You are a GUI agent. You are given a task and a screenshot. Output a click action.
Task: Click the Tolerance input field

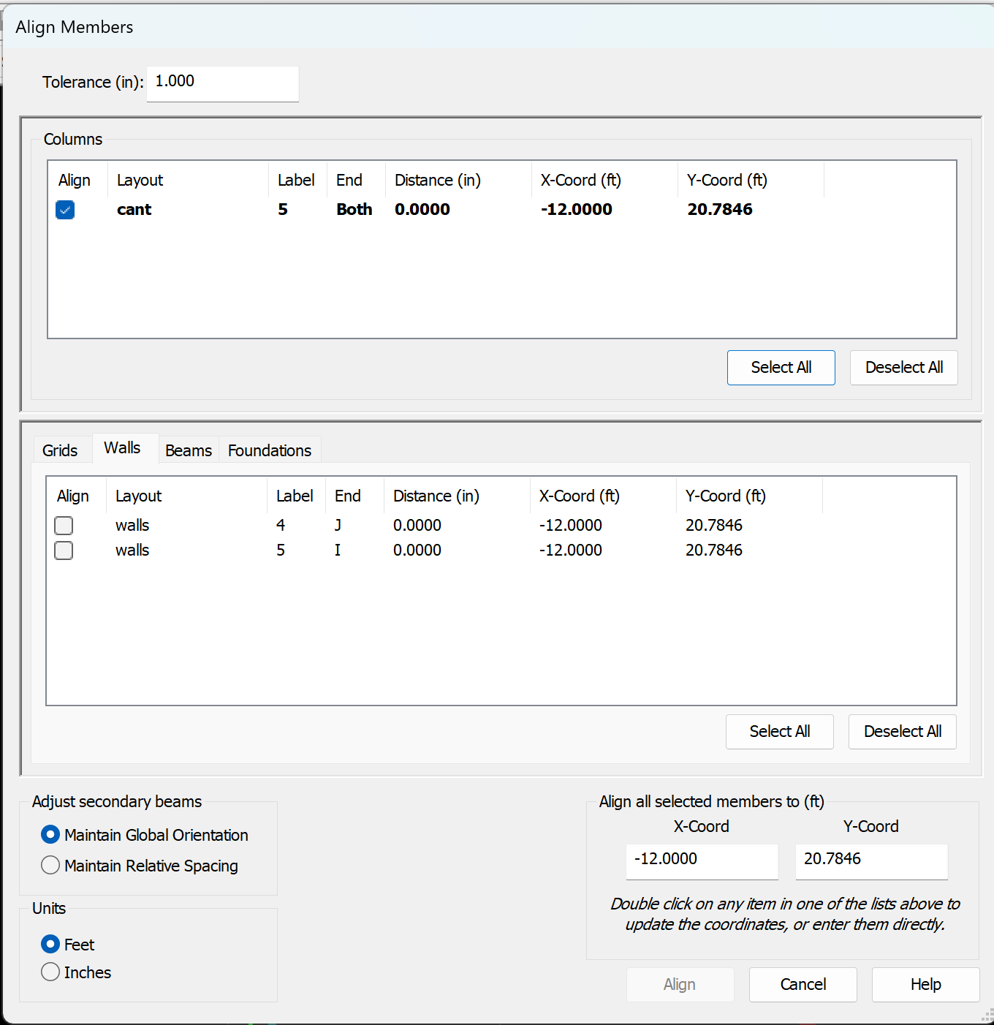point(222,82)
